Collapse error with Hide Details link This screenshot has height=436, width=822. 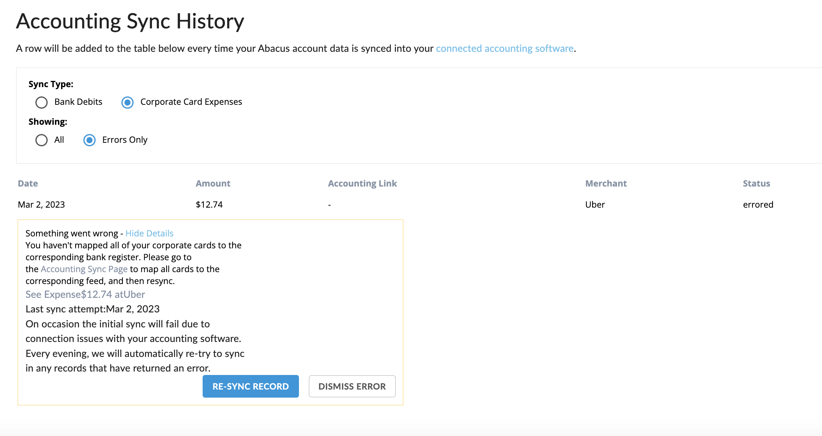[x=149, y=233]
